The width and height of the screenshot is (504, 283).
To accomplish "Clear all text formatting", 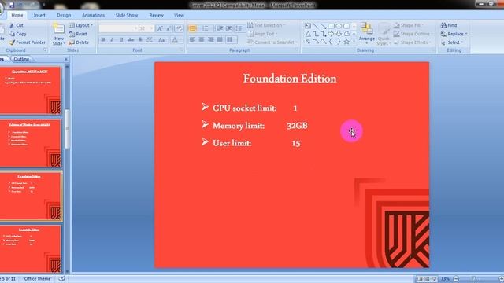I will (179, 28).
